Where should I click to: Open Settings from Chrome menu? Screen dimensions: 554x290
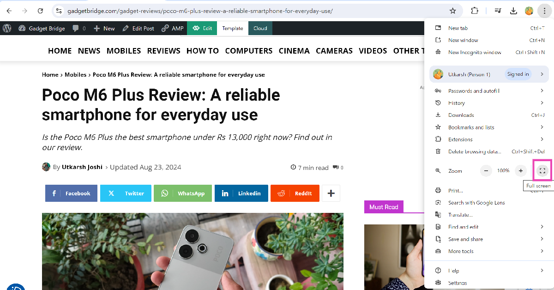point(490,283)
